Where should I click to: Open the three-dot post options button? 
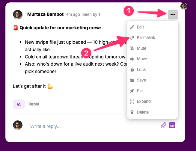[173, 15]
